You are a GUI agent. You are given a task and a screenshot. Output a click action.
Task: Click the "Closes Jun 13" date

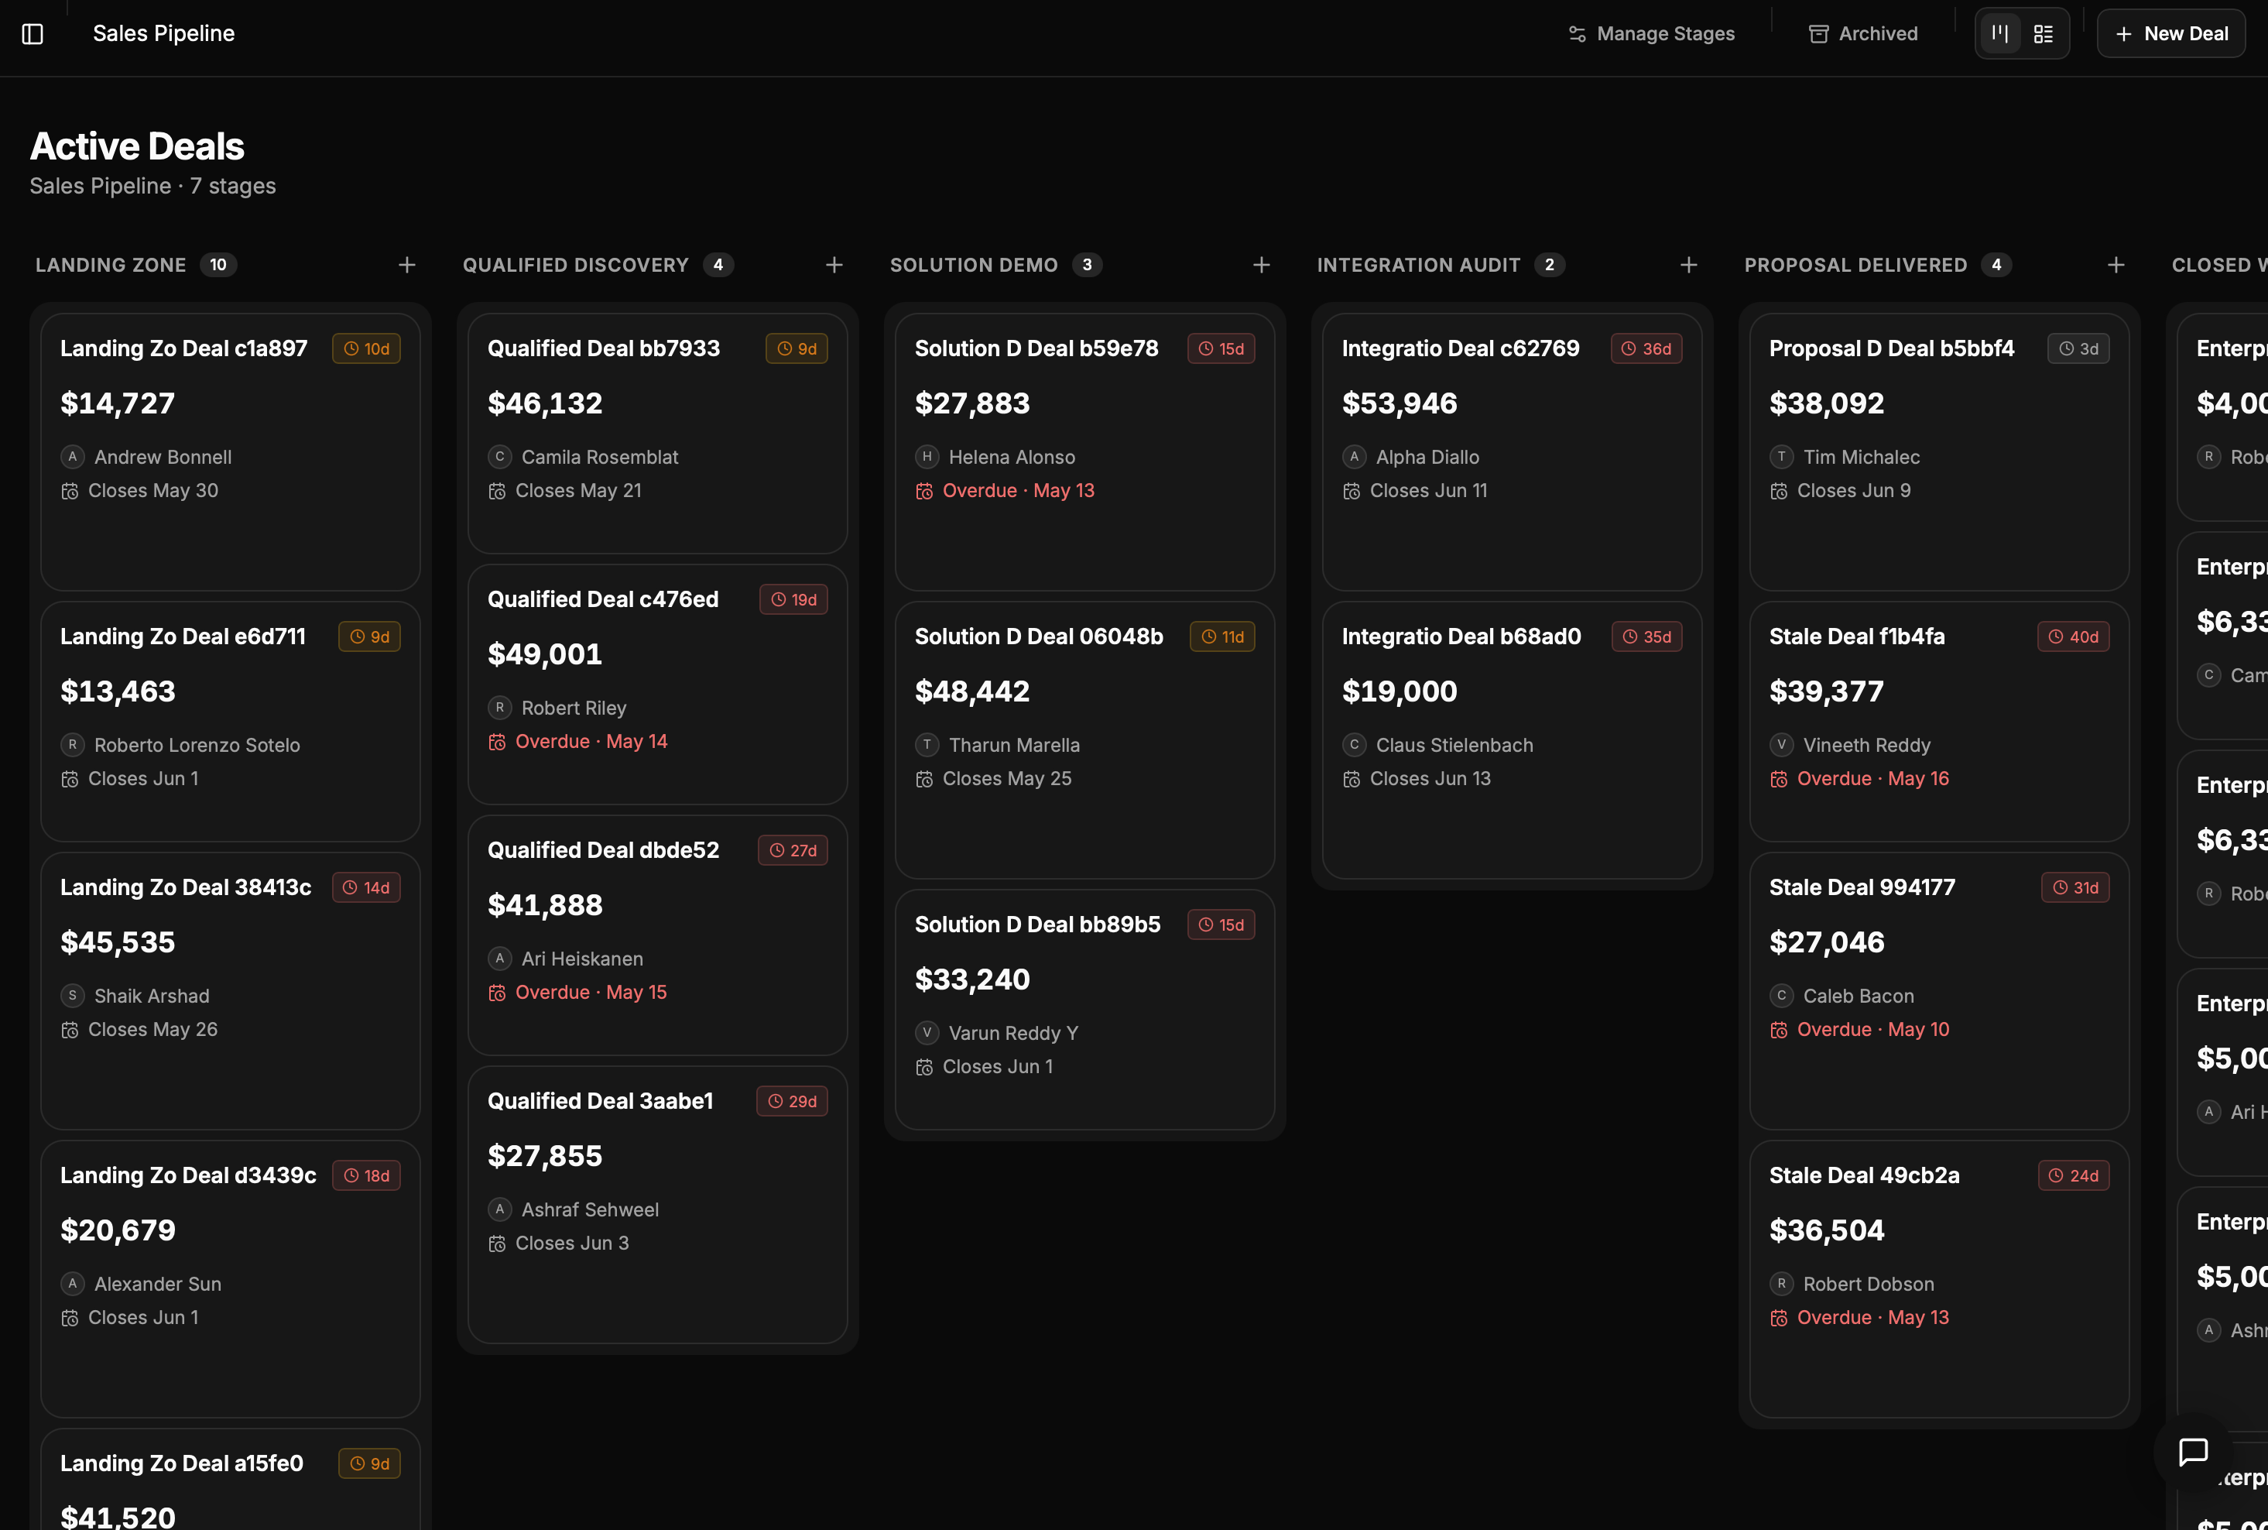1430,779
